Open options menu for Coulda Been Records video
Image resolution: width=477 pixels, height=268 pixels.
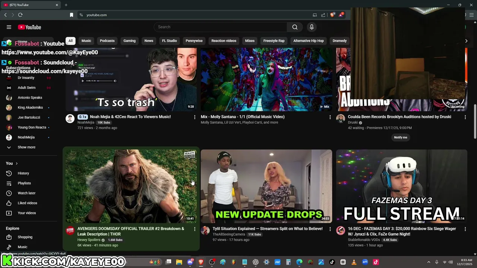point(465,117)
